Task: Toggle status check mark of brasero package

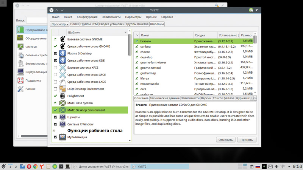Action: [x=137, y=41]
